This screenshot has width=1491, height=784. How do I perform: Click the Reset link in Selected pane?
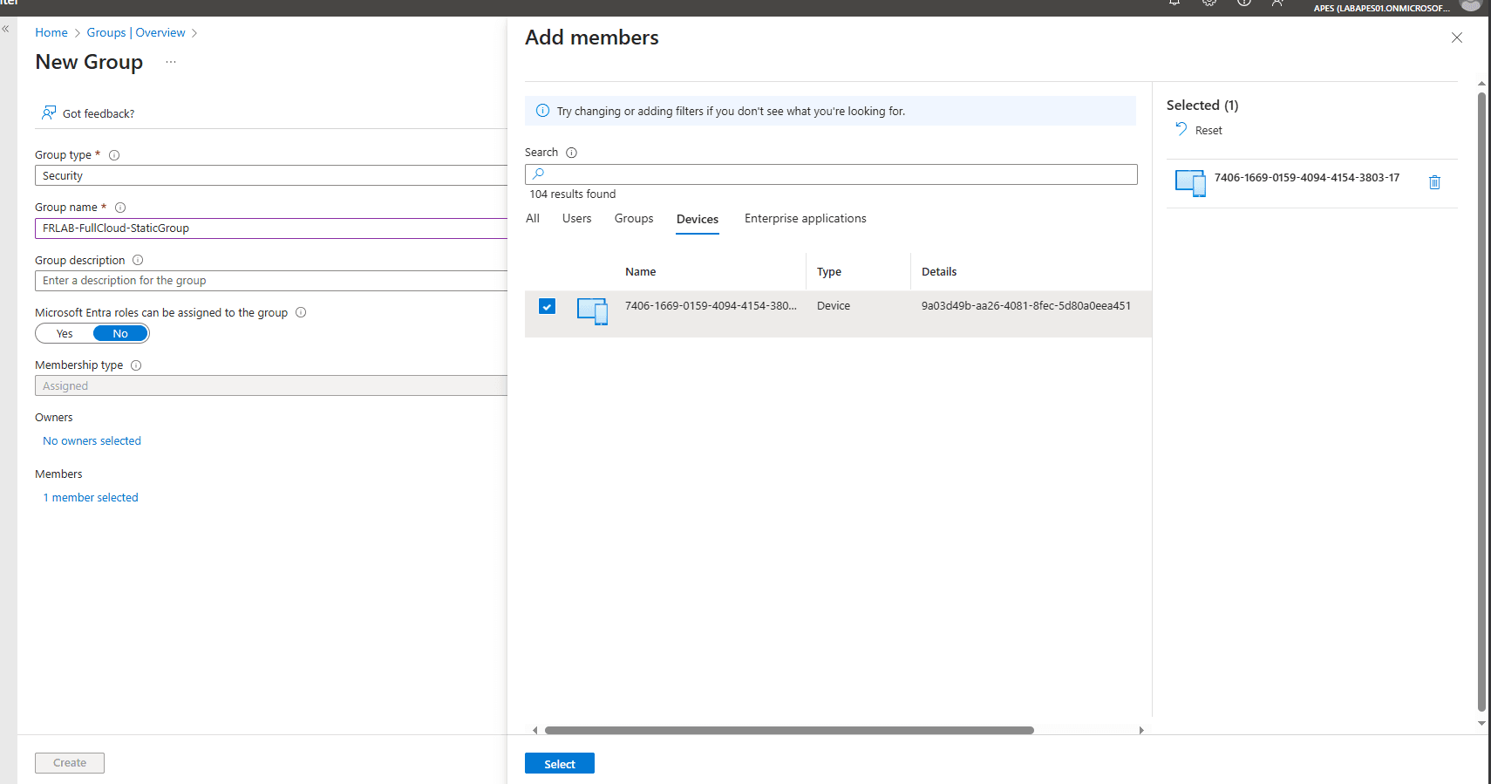[x=1208, y=131]
